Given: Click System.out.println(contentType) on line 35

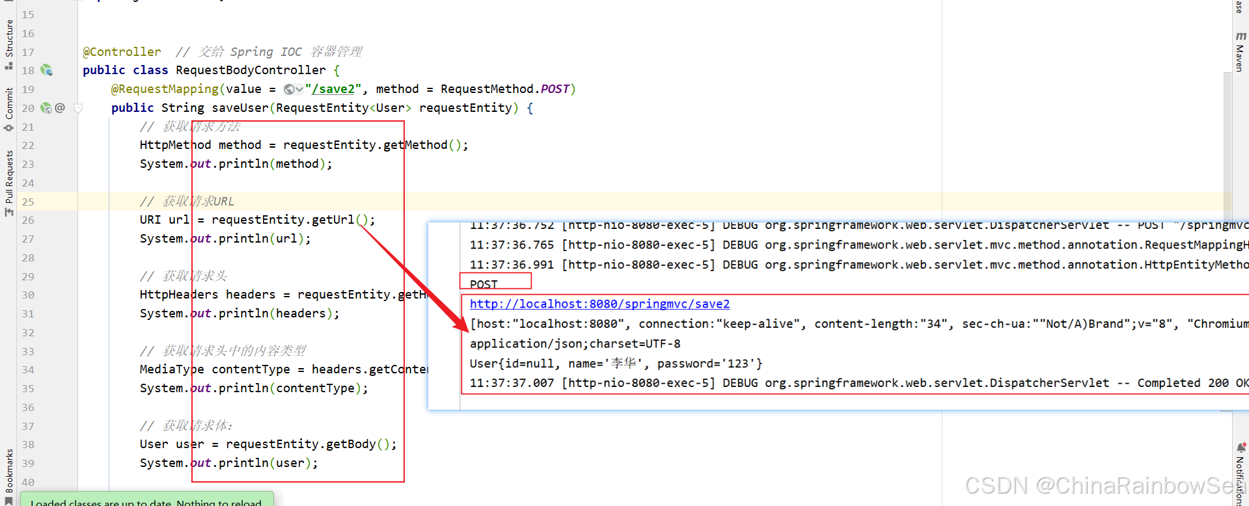Looking at the screenshot, I should point(254,388).
